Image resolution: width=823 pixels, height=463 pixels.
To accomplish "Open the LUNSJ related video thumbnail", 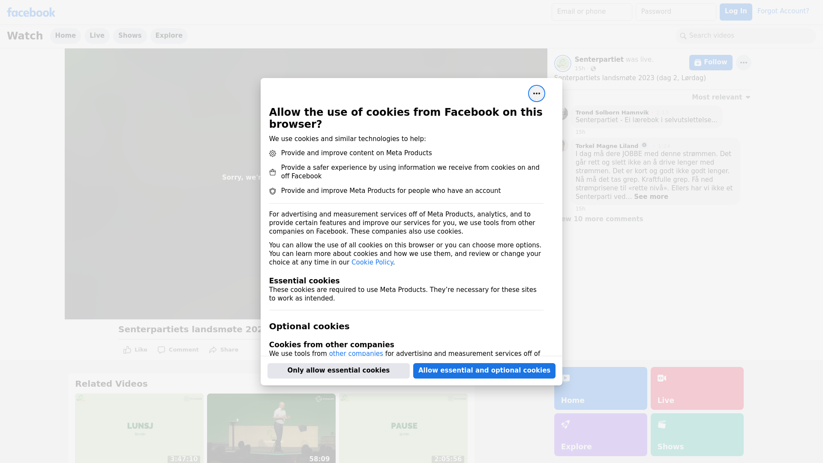I will coord(139,428).
